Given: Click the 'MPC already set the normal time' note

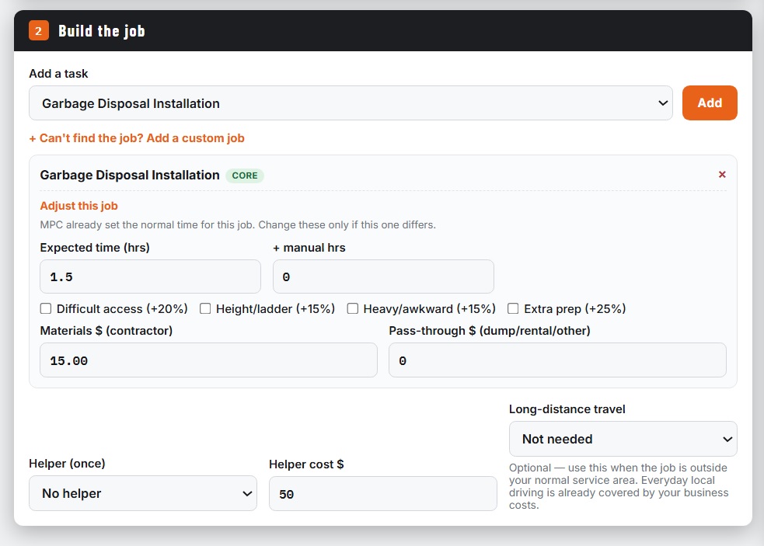Looking at the screenshot, I should coord(238,225).
